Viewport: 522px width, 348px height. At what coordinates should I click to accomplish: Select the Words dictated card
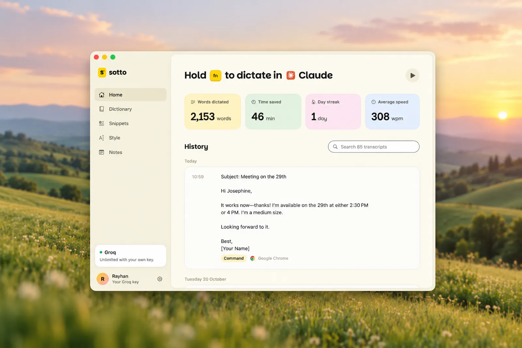[213, 112]
